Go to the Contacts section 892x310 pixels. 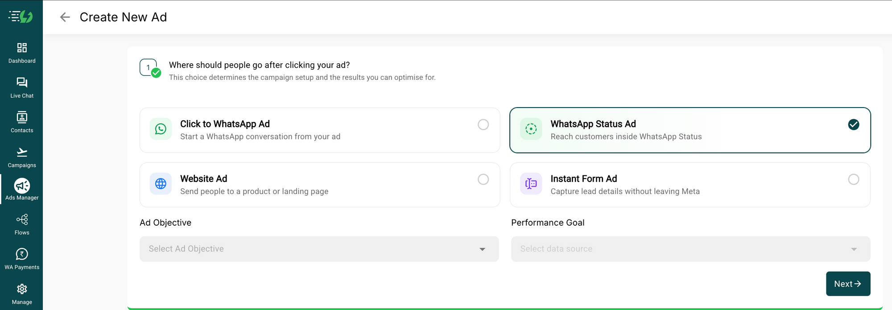pos(22,123)
